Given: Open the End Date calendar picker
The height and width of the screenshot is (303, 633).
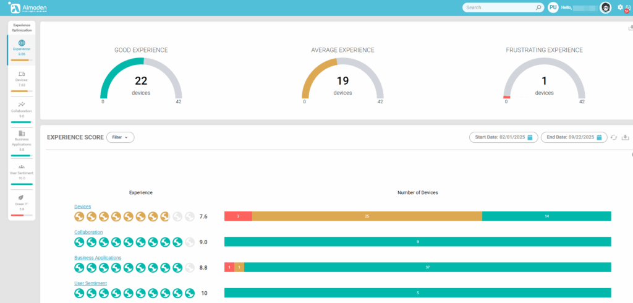Looking at the screenshot, I should [x=599, y=137].
